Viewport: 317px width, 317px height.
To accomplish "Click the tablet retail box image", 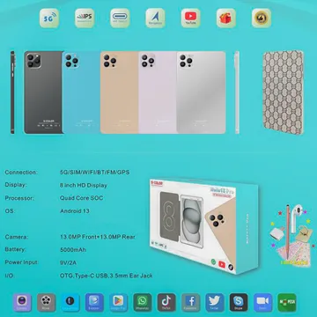I will click(204, 226).
